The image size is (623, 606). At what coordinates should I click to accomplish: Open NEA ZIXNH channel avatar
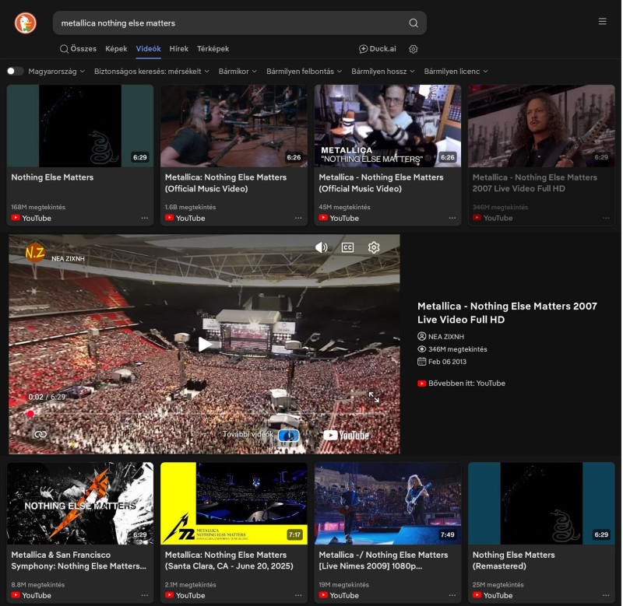coord(34,253)
